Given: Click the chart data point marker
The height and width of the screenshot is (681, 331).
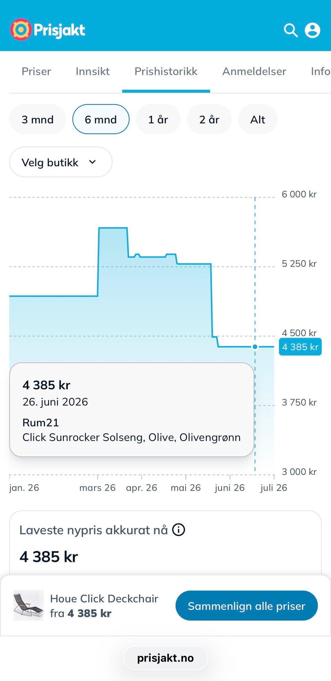Looking at the screenshot, I should click(x=255, y=347).
